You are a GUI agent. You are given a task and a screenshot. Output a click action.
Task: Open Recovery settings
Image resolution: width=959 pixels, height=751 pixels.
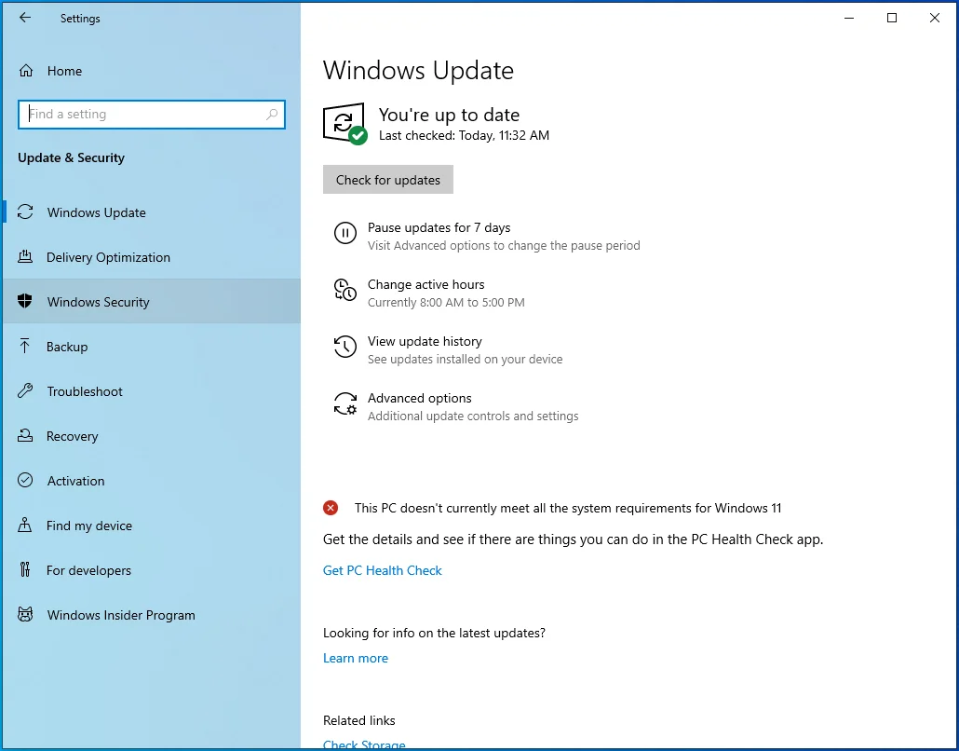pos(152,436)
